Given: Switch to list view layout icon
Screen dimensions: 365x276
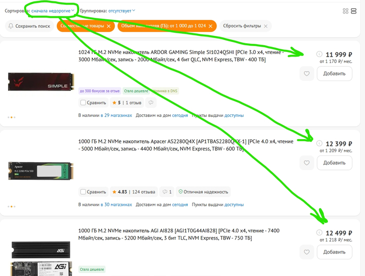Looking at the screenshot, I should click(x=354, y=11).
